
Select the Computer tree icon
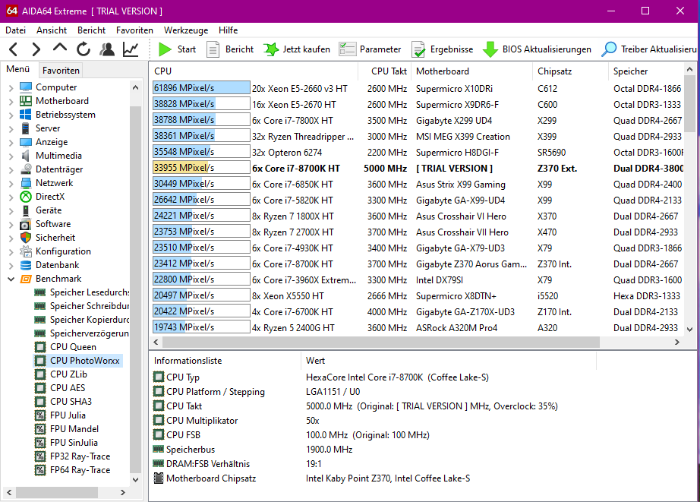[x=26, y=87]
